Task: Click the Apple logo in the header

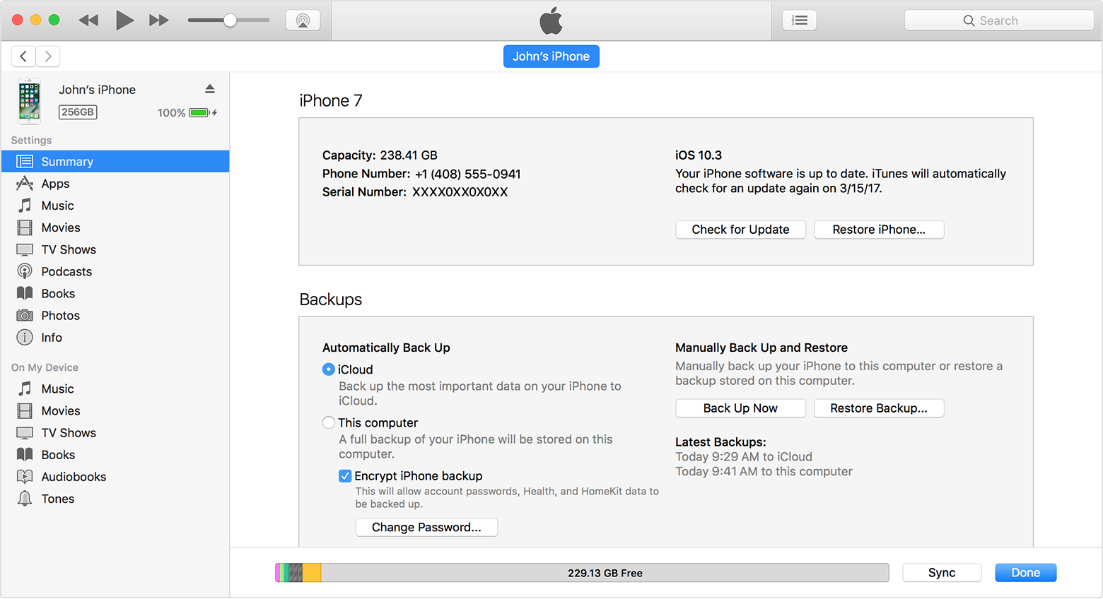Action: 551,20
